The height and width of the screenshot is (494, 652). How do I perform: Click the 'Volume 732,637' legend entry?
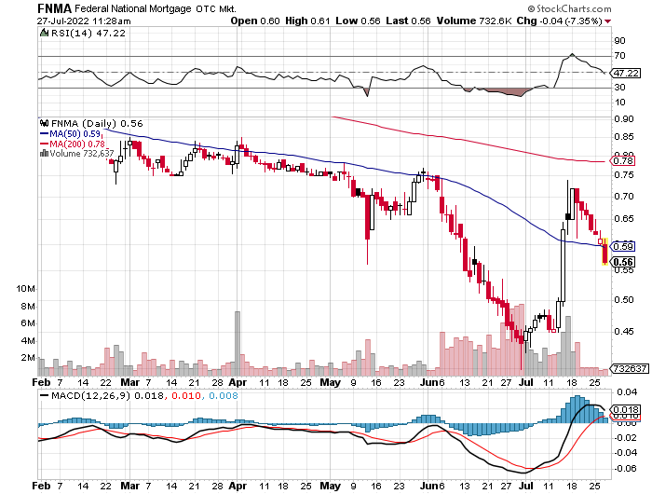82,154
